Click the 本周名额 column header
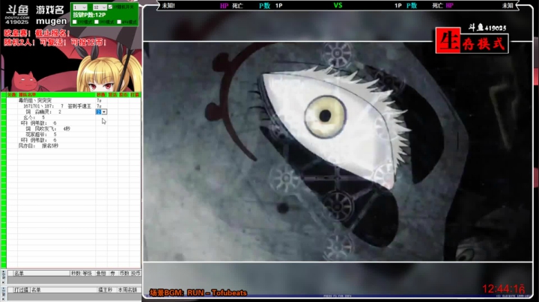539x302 pixels. (x=127, y=290)
